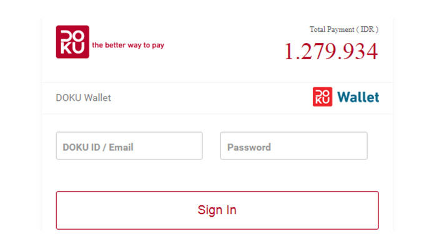Click the DOKU Wallet section heading
Viewport: 437px width, 249px height.
pyautogui.click(x=83, y=98)
